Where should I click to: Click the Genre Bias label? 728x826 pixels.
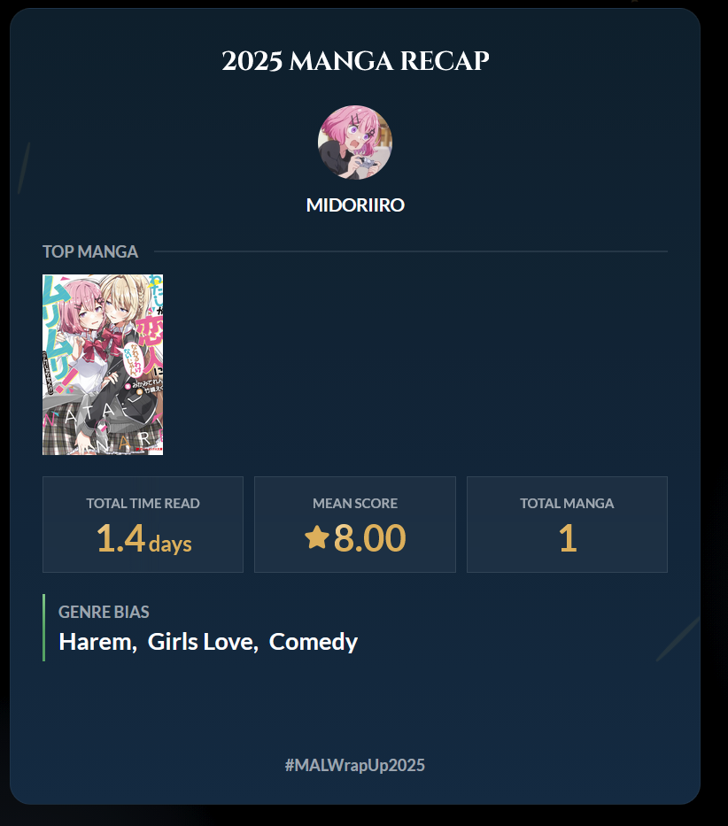coord(104,612)
